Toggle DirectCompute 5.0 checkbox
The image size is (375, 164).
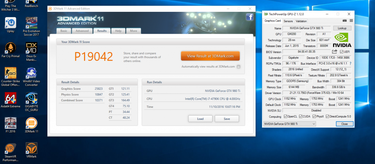pos(327,117)
